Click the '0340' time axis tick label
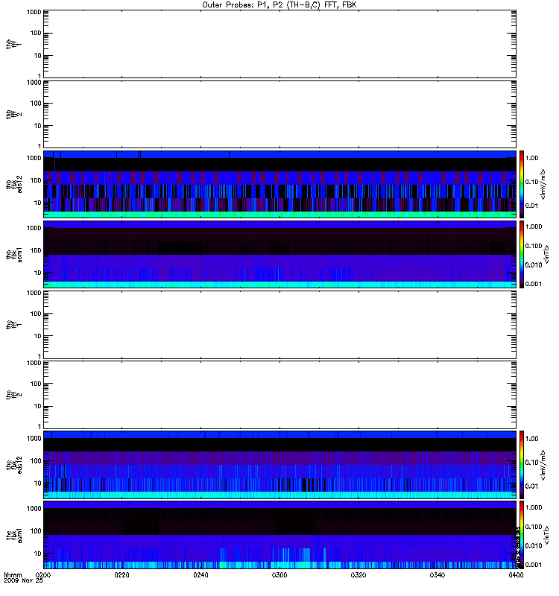 (x=438, y=575)
